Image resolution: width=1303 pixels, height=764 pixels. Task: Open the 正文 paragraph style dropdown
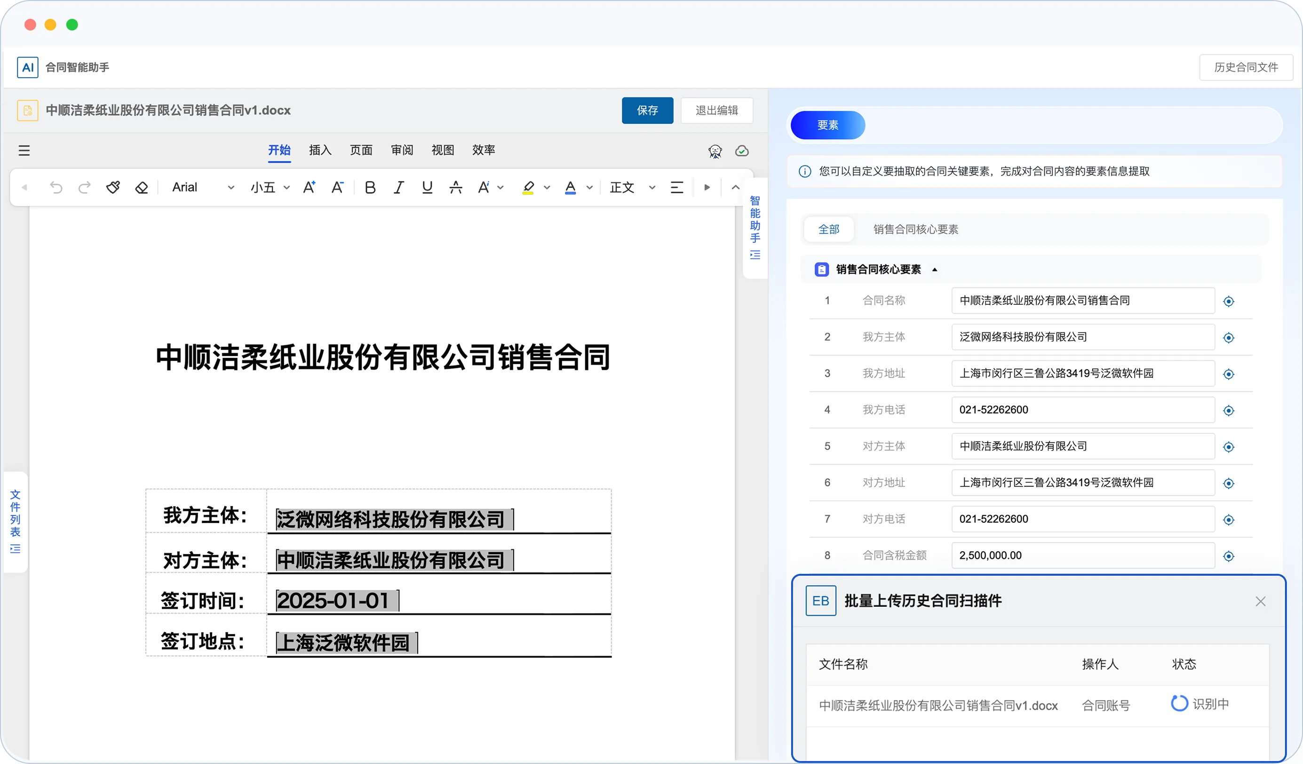tap(632, 187)
